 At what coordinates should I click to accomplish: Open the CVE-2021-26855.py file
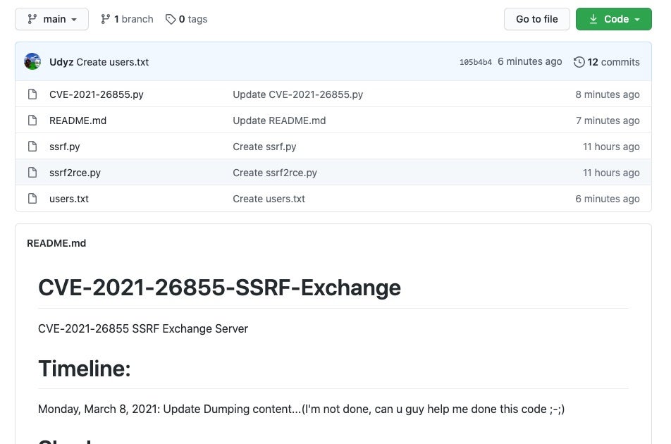point(96,94)
